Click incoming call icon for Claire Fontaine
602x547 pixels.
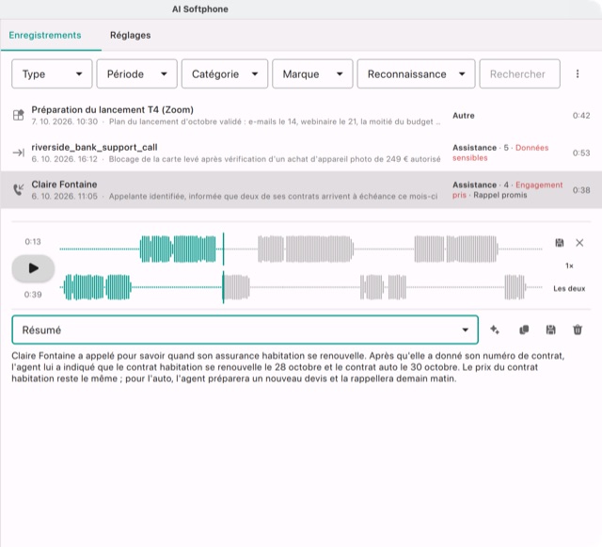point(19,189)
